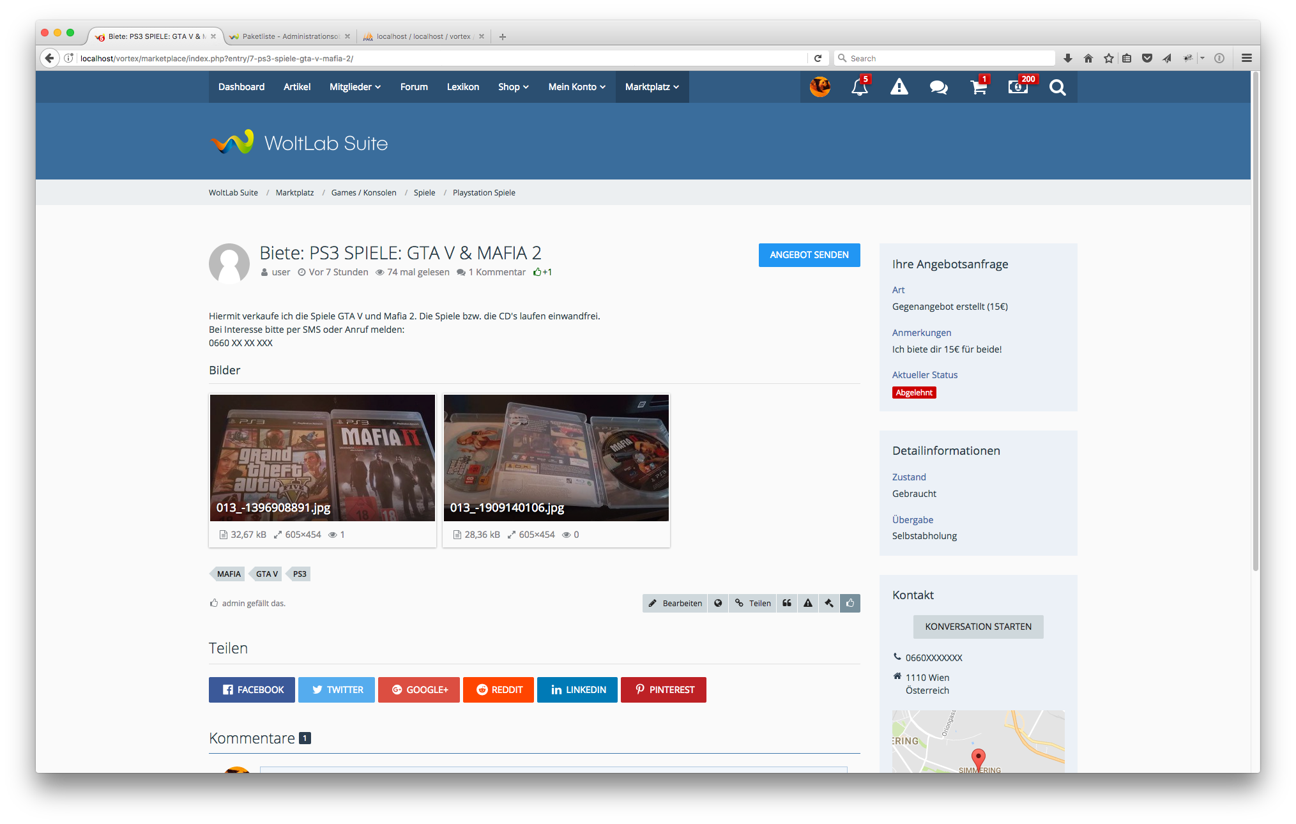Share the entry via the Twitter button
Image resolution: width=1296 pixels, height=824 pixels.
(x=337, y=690)
